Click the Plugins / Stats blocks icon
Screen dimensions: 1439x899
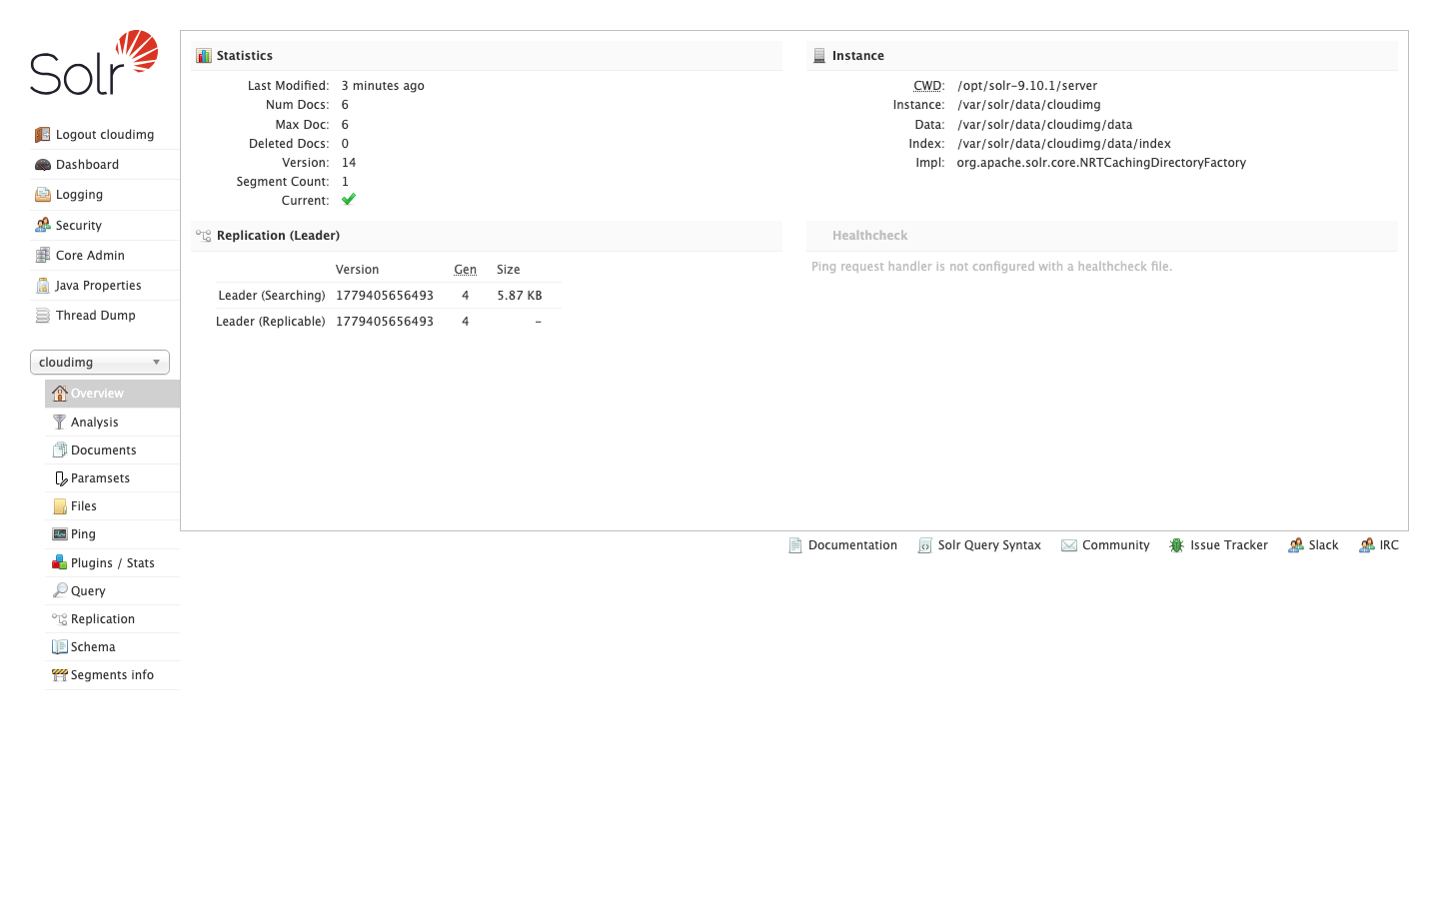(60, 563)
